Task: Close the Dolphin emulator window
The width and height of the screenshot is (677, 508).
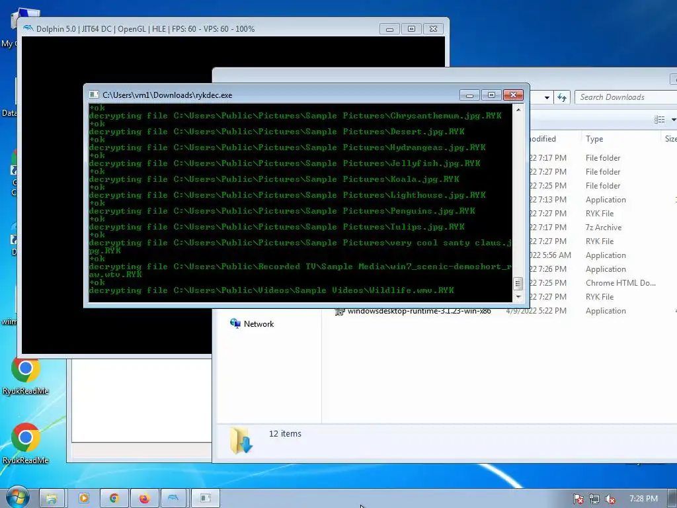Action: [x=433, y=29]
